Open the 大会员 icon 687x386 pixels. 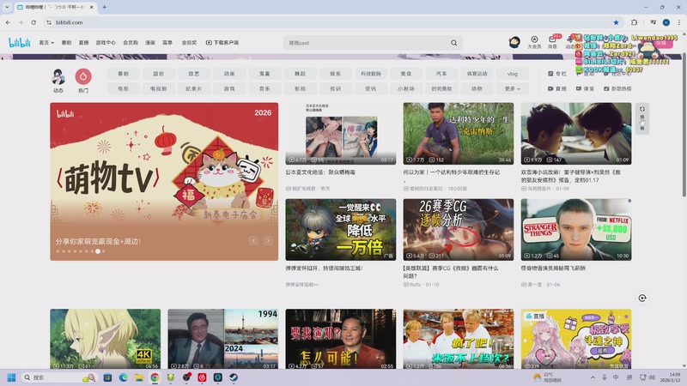[534, 42]
